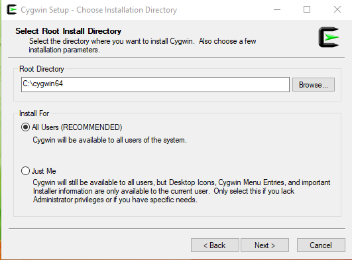Click the "Select Root Install Directory" heading
The image size is (352, 260).
(x=68, y=31)
